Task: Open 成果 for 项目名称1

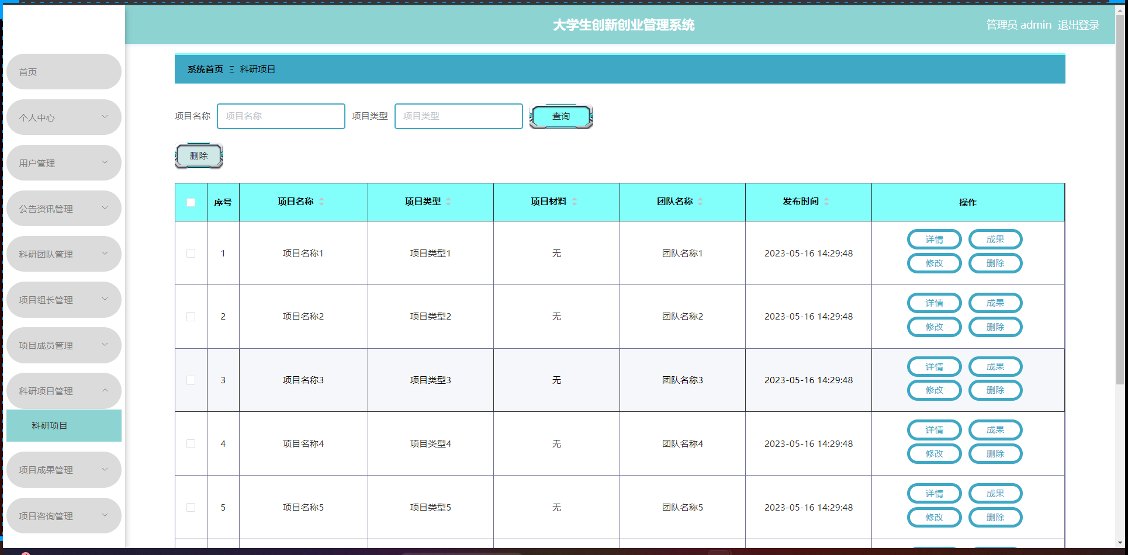Action: point(995,240)
